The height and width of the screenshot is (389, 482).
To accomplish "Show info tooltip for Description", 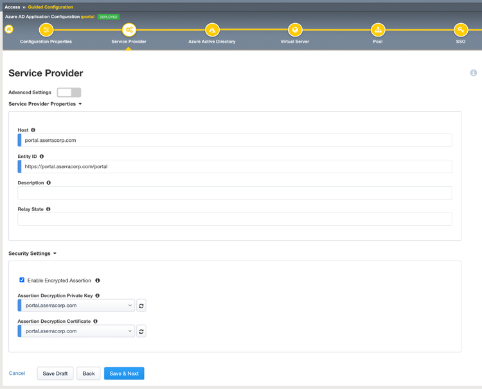I will (x=49, y=183).
